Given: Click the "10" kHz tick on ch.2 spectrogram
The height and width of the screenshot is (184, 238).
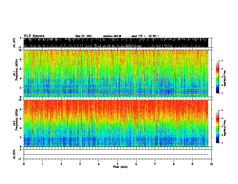Looking at the screenshot, I should tap(20, 100).
